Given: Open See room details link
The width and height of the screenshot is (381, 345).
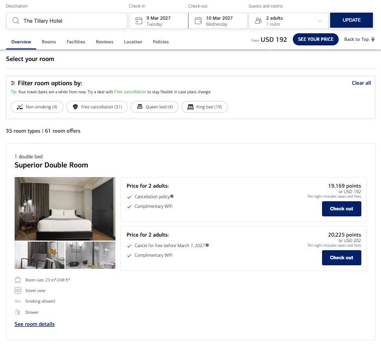Looking at the screenshot, I should click(x=34, y=324).
